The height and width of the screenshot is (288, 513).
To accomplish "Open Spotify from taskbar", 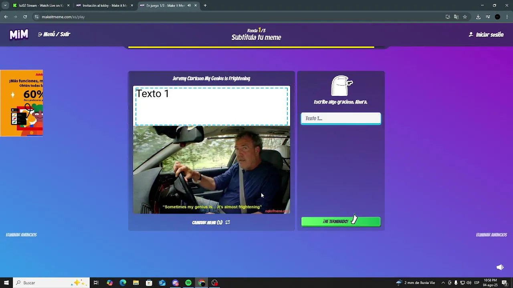I will click(x=188, y=283).
